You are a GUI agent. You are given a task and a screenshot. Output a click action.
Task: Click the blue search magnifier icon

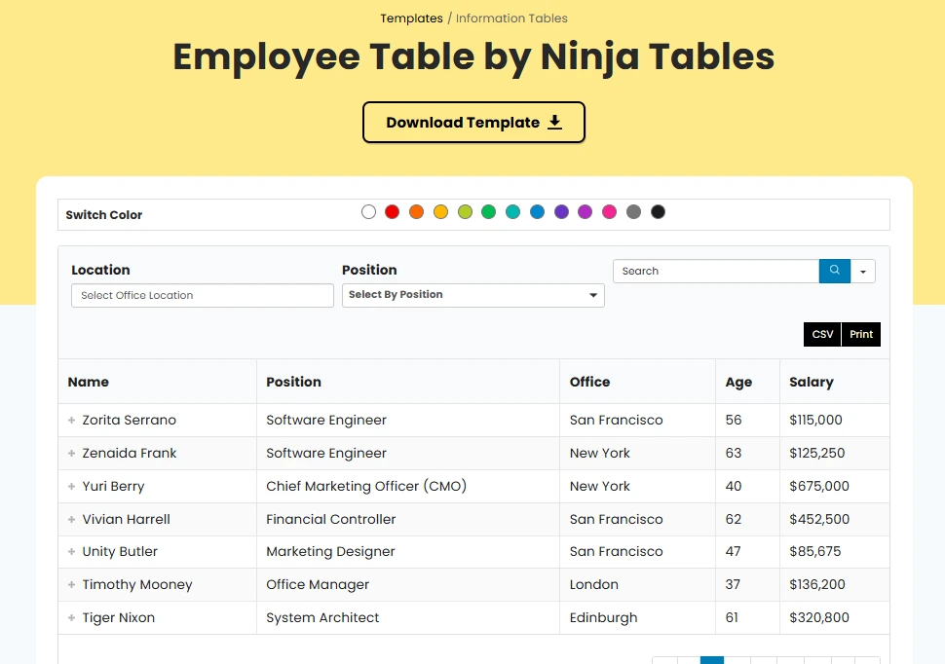click(x=835, y=271)
